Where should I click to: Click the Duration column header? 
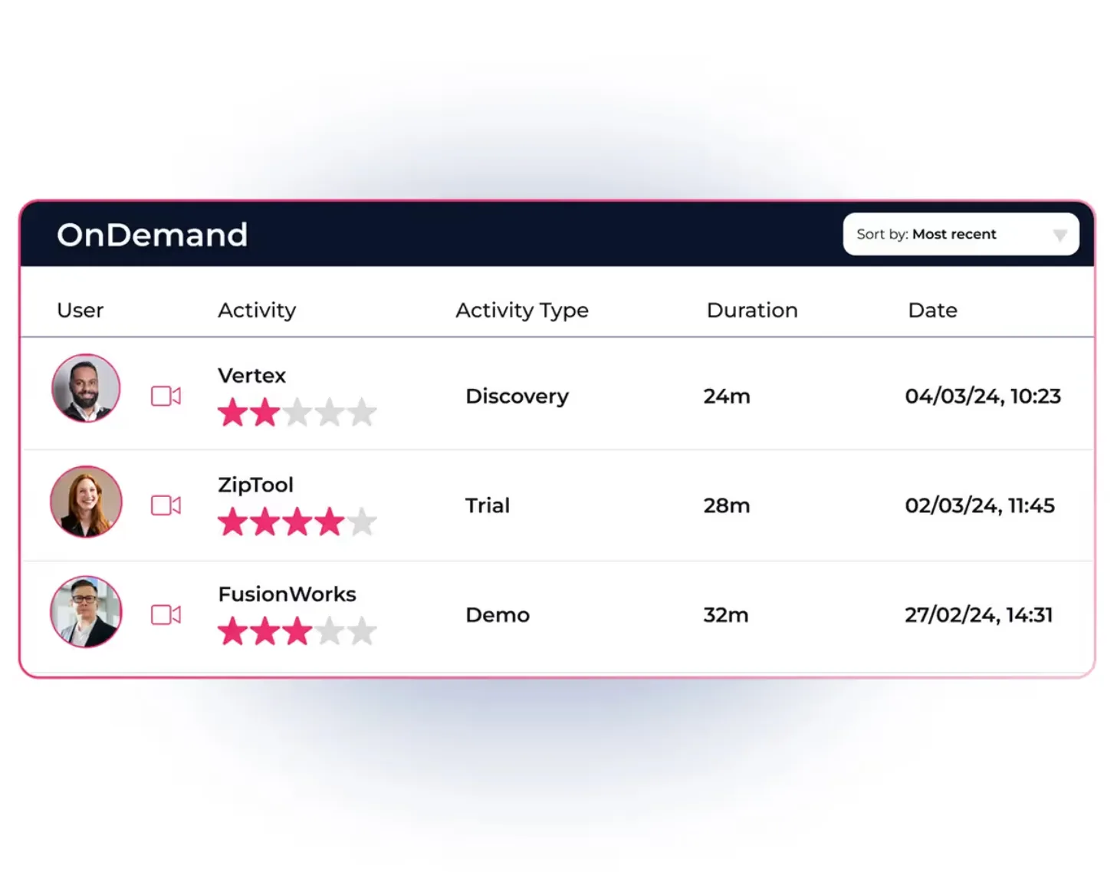click(752, 310)
